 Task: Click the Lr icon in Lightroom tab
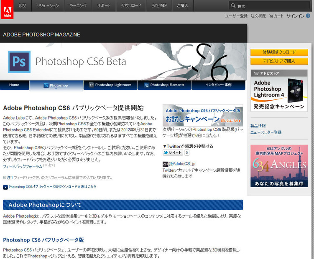tap(91, 85)
